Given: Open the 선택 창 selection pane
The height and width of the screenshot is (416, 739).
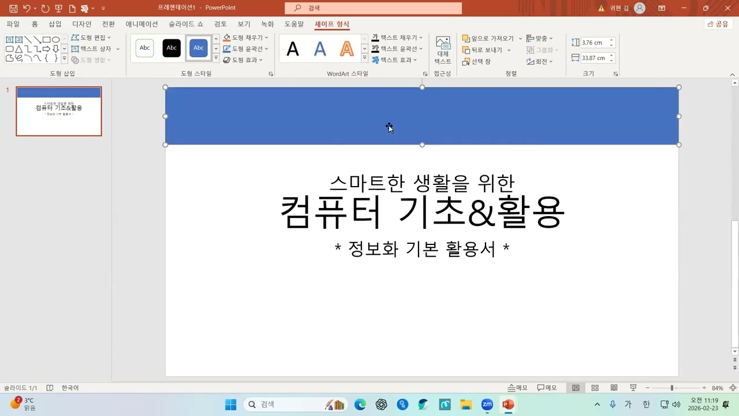Looking at the screenshot, I should (476, 61).
